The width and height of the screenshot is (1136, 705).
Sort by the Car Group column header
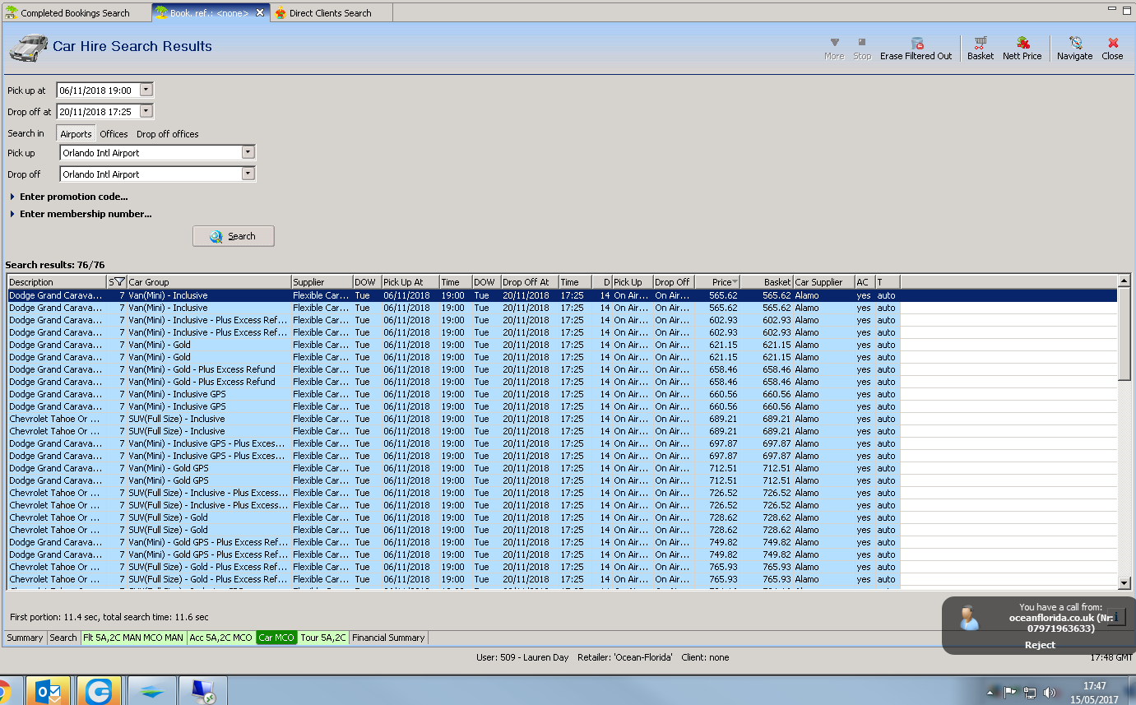pyautogui.click(x=209, y=282)
